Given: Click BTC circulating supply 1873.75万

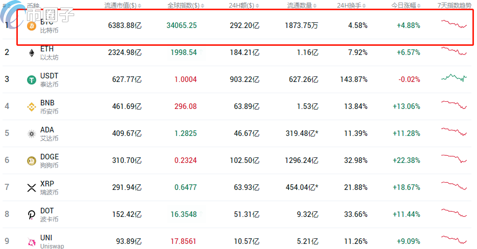Looking at the screenshot, I should (302, 25).
